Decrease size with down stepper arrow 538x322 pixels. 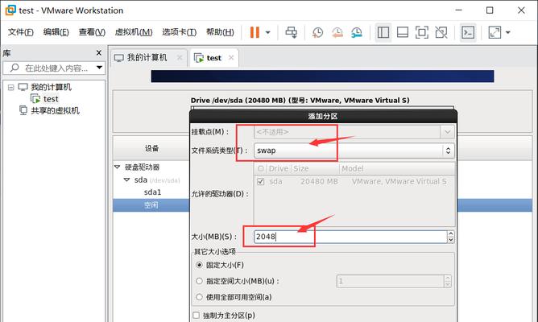pos(451,240)
